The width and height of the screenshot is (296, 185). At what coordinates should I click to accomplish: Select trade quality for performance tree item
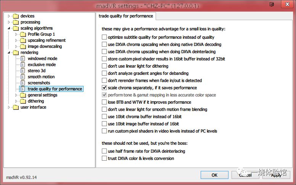click(x=51, y=89)
